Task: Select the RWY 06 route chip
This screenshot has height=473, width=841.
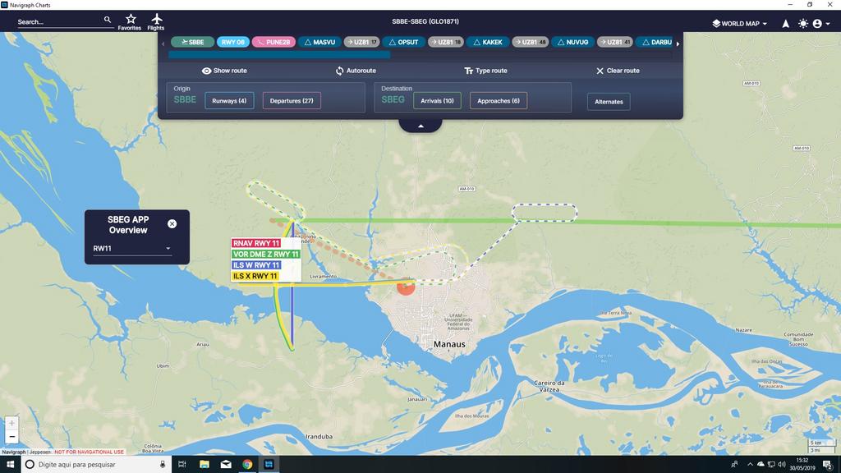Action: point(232,42)
